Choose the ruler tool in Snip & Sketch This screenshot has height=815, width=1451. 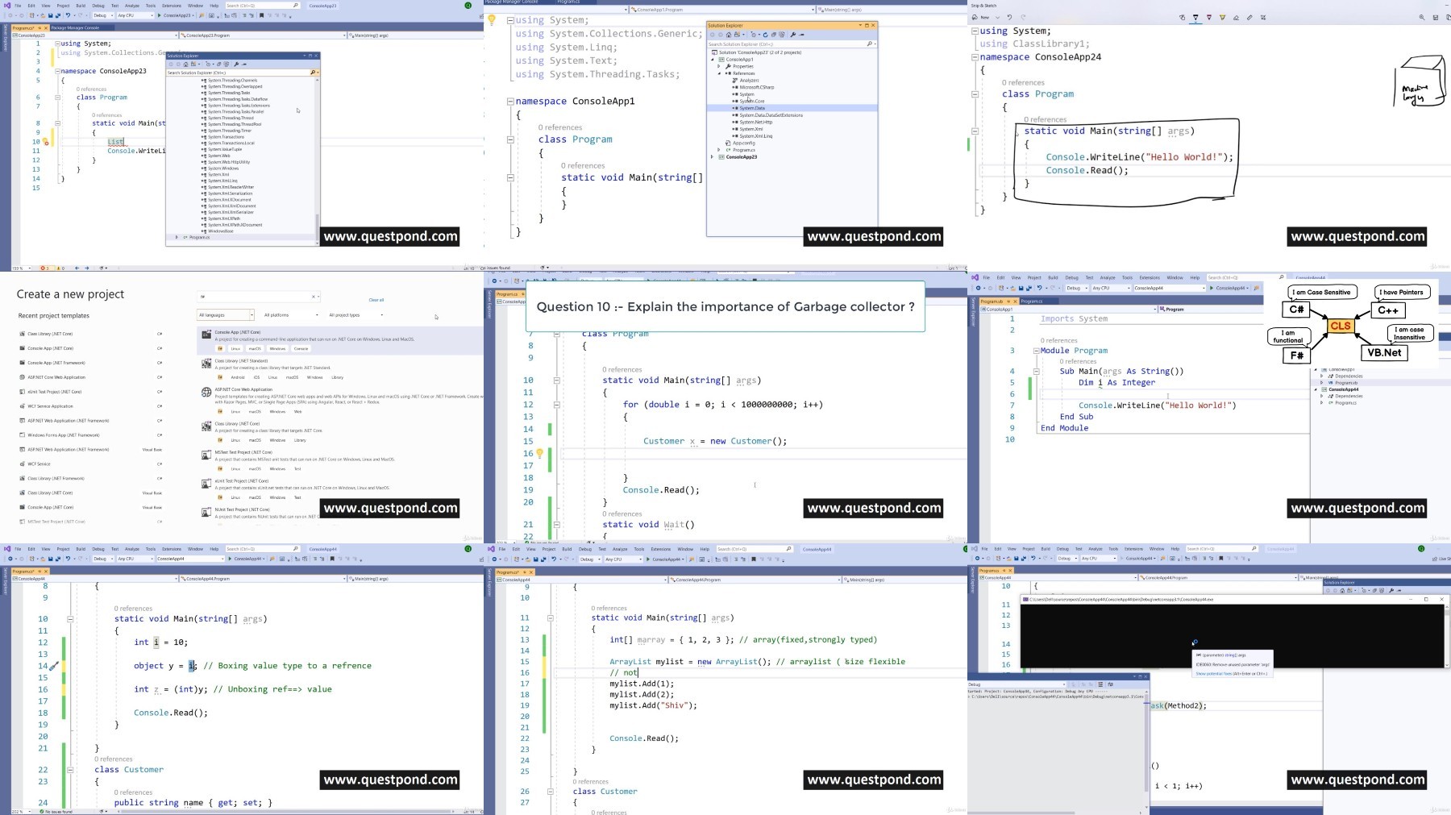(1249, 17)
